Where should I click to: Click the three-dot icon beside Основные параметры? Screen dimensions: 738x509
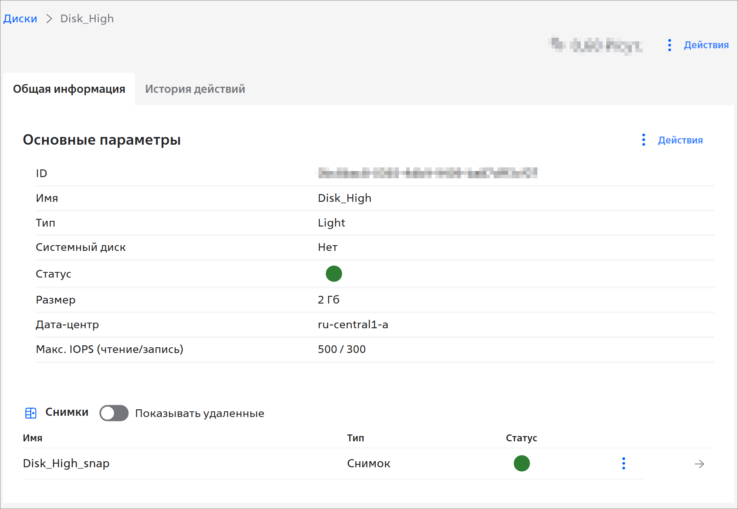pyautogui.click(x=644, y=140)
